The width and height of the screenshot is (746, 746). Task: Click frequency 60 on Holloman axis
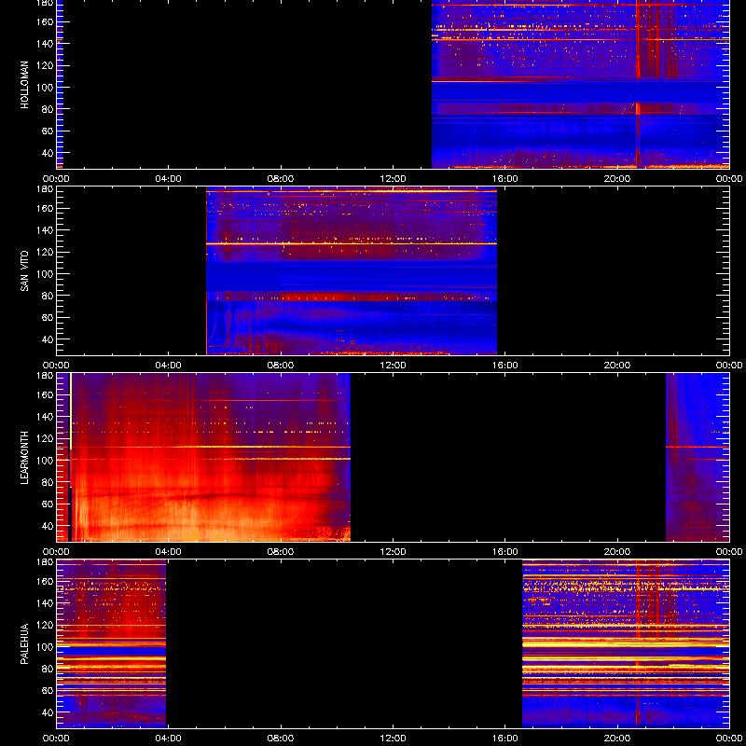48,131
